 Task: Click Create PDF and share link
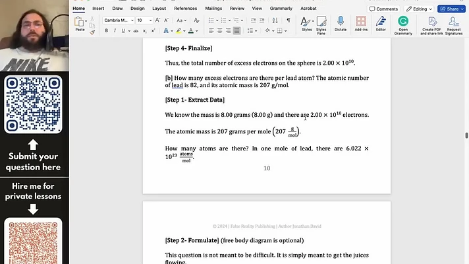[431, 25]
